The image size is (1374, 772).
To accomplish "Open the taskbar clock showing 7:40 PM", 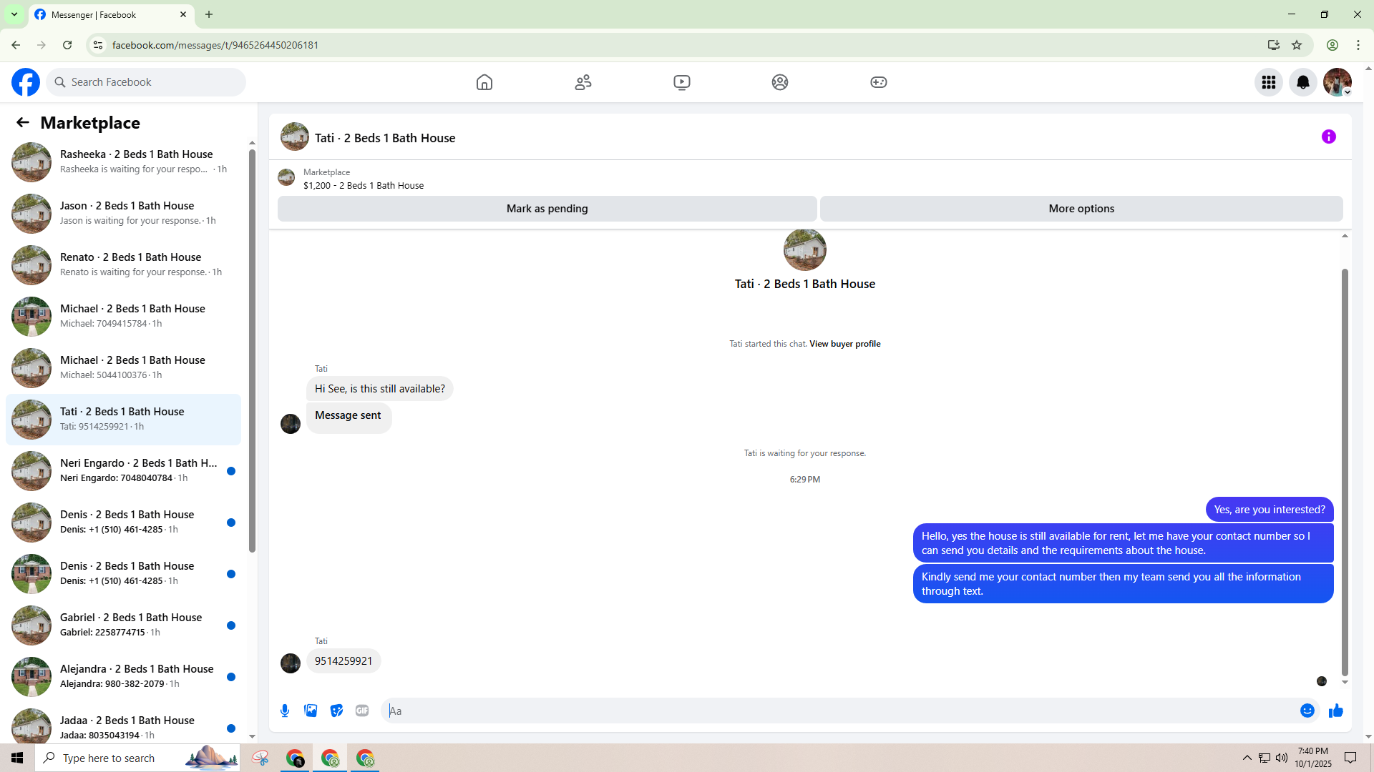I will (x=1313, y=758).
